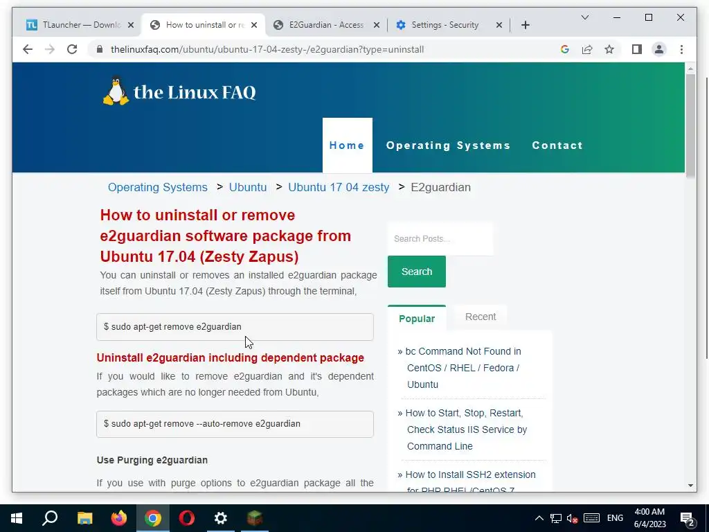Open a new browser tab
The width and height of the screenshot is (709, 532).
click(525, 25)
